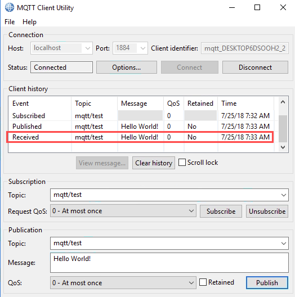Click the client history scrollbar thumb
The image size is (295, 297).
click(283, 129)
